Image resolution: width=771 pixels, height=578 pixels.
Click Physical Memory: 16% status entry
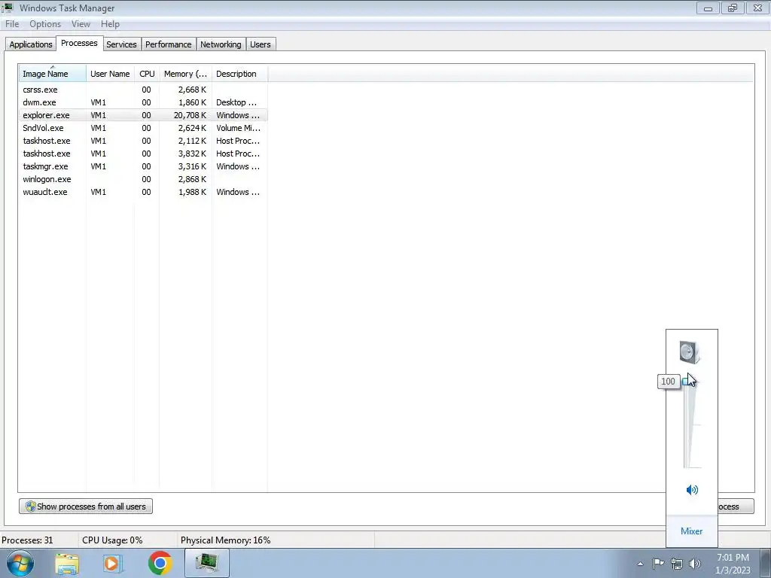tap(225, 540)
